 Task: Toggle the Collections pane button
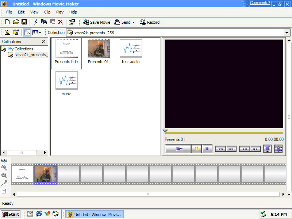[27, 32]
